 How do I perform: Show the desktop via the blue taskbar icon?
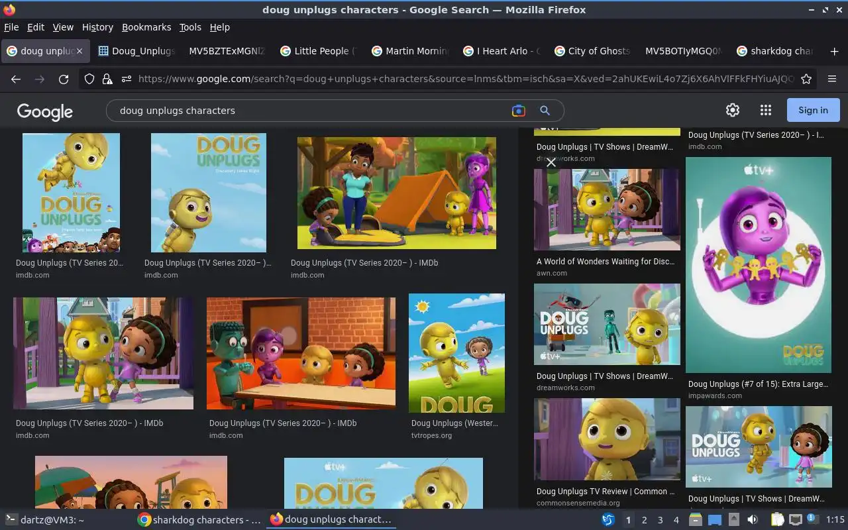coord(714,520)
